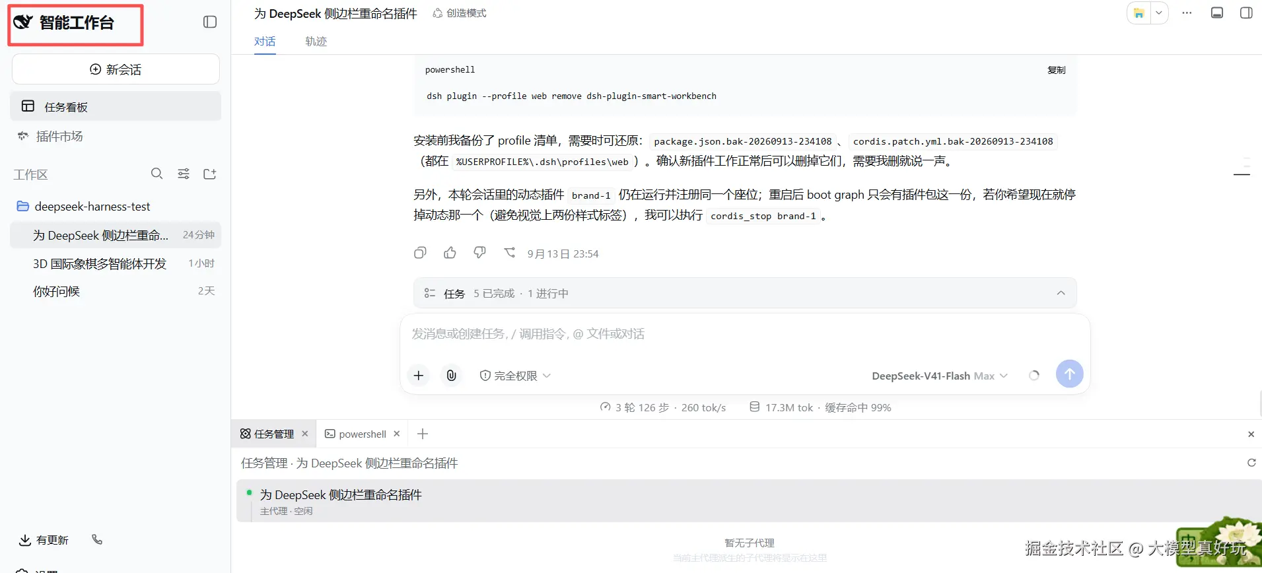This screenshot has height=573, width=1262.
Task: Open the folder button in the top bar
Action: coord(1139,13)
